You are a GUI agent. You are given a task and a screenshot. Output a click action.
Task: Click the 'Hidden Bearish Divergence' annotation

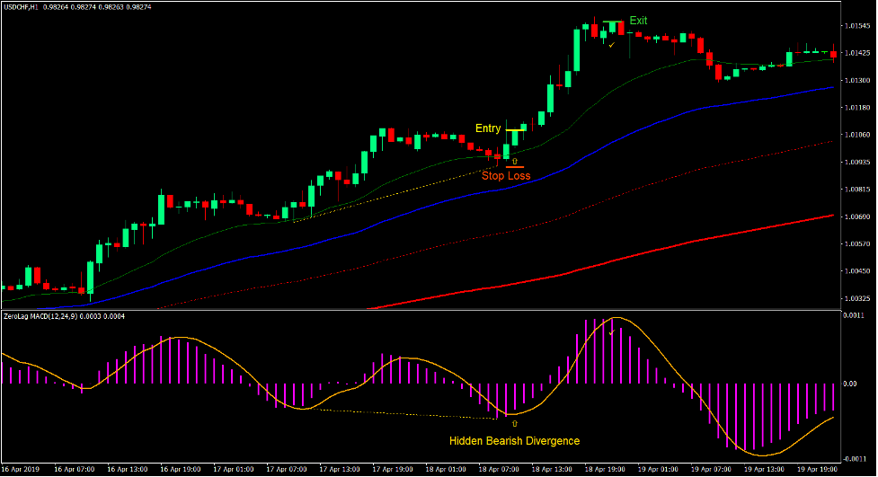click(x=515, y=440)
